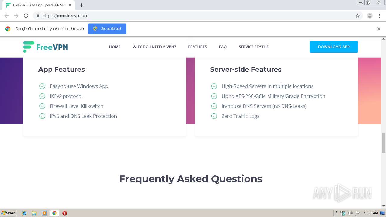Viewport: 386px width, 217px height.
Task: Go to FEATURES section
Action: tap(198, 47)
